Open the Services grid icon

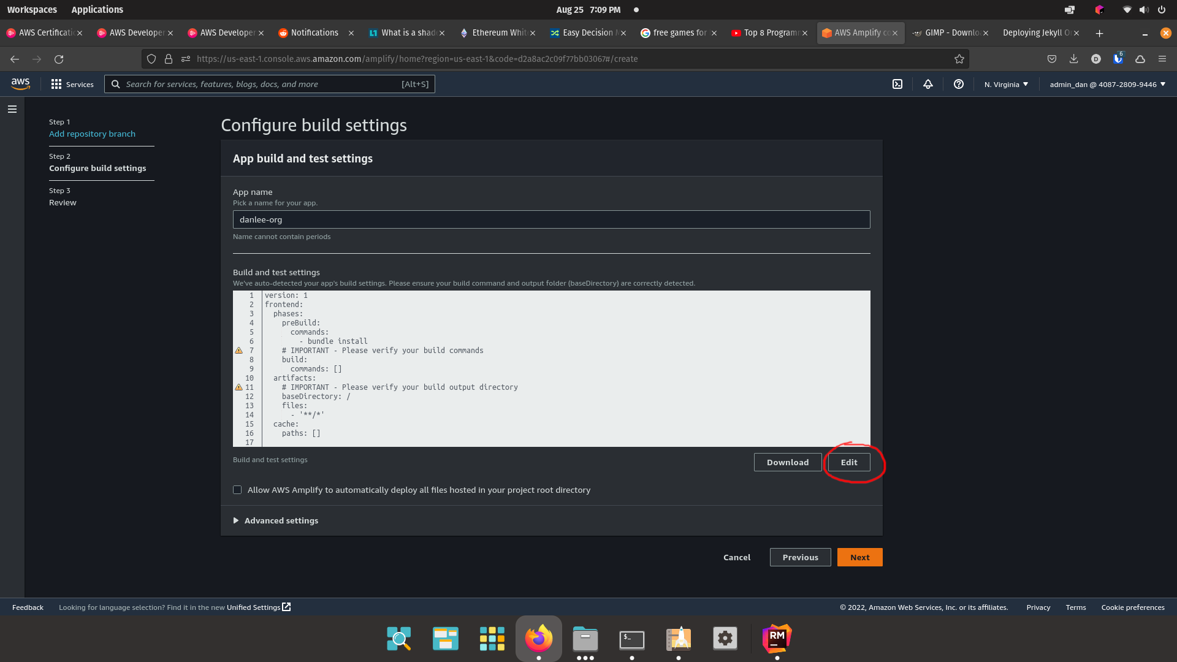(x=56, y=84)
